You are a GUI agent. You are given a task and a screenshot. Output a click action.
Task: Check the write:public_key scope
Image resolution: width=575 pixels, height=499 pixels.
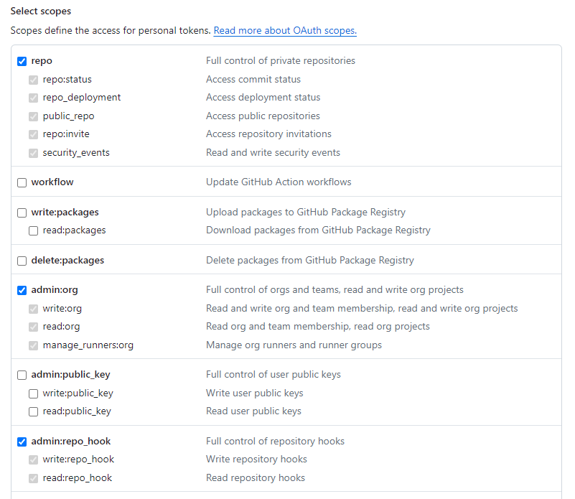pos(33,393)
